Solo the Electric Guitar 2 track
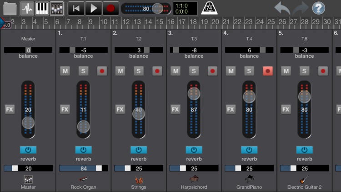The image size is (341, 192). coord(304,71)
